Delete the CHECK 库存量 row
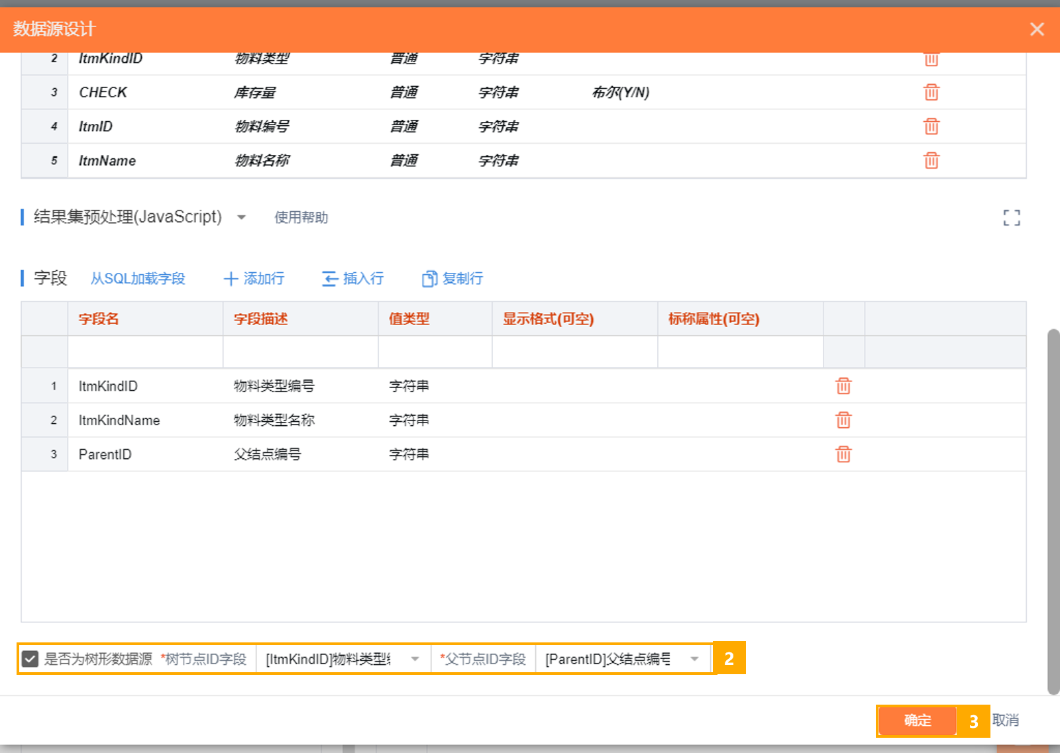The width and height of the screenshot is (1060, 753). click(x=931, y=92)
